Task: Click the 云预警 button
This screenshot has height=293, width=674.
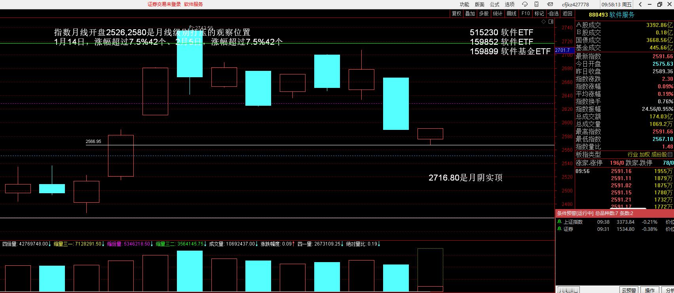Action: (628, 290)
